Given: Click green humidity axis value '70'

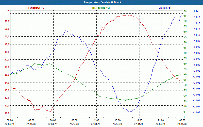Looking at the screenshot, I should [x=185, y=42].
